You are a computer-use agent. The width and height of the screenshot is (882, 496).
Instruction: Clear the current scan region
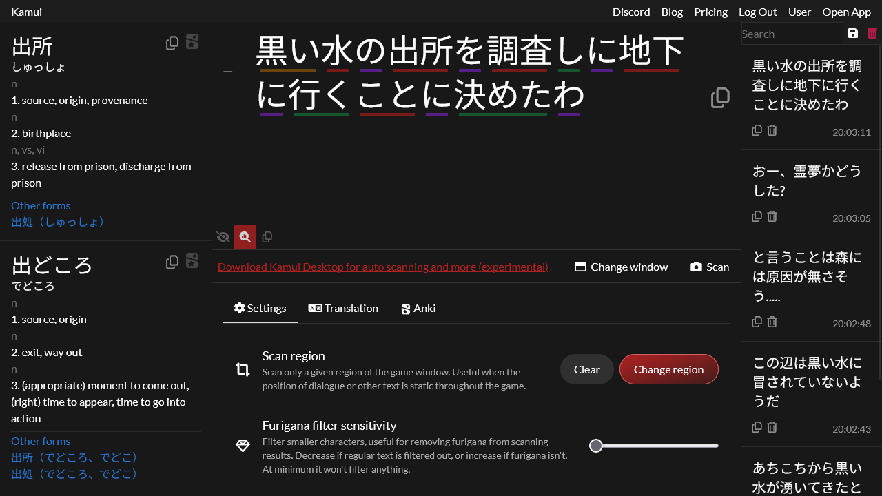(586, 369)
